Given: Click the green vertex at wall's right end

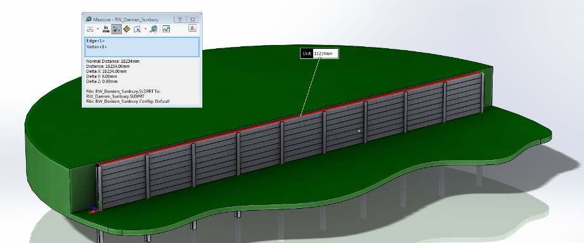Looking at the screenshot, I should click(x=483, y=73).
